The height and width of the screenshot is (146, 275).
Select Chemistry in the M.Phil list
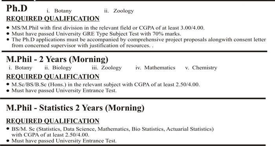(x=205, y=68)
